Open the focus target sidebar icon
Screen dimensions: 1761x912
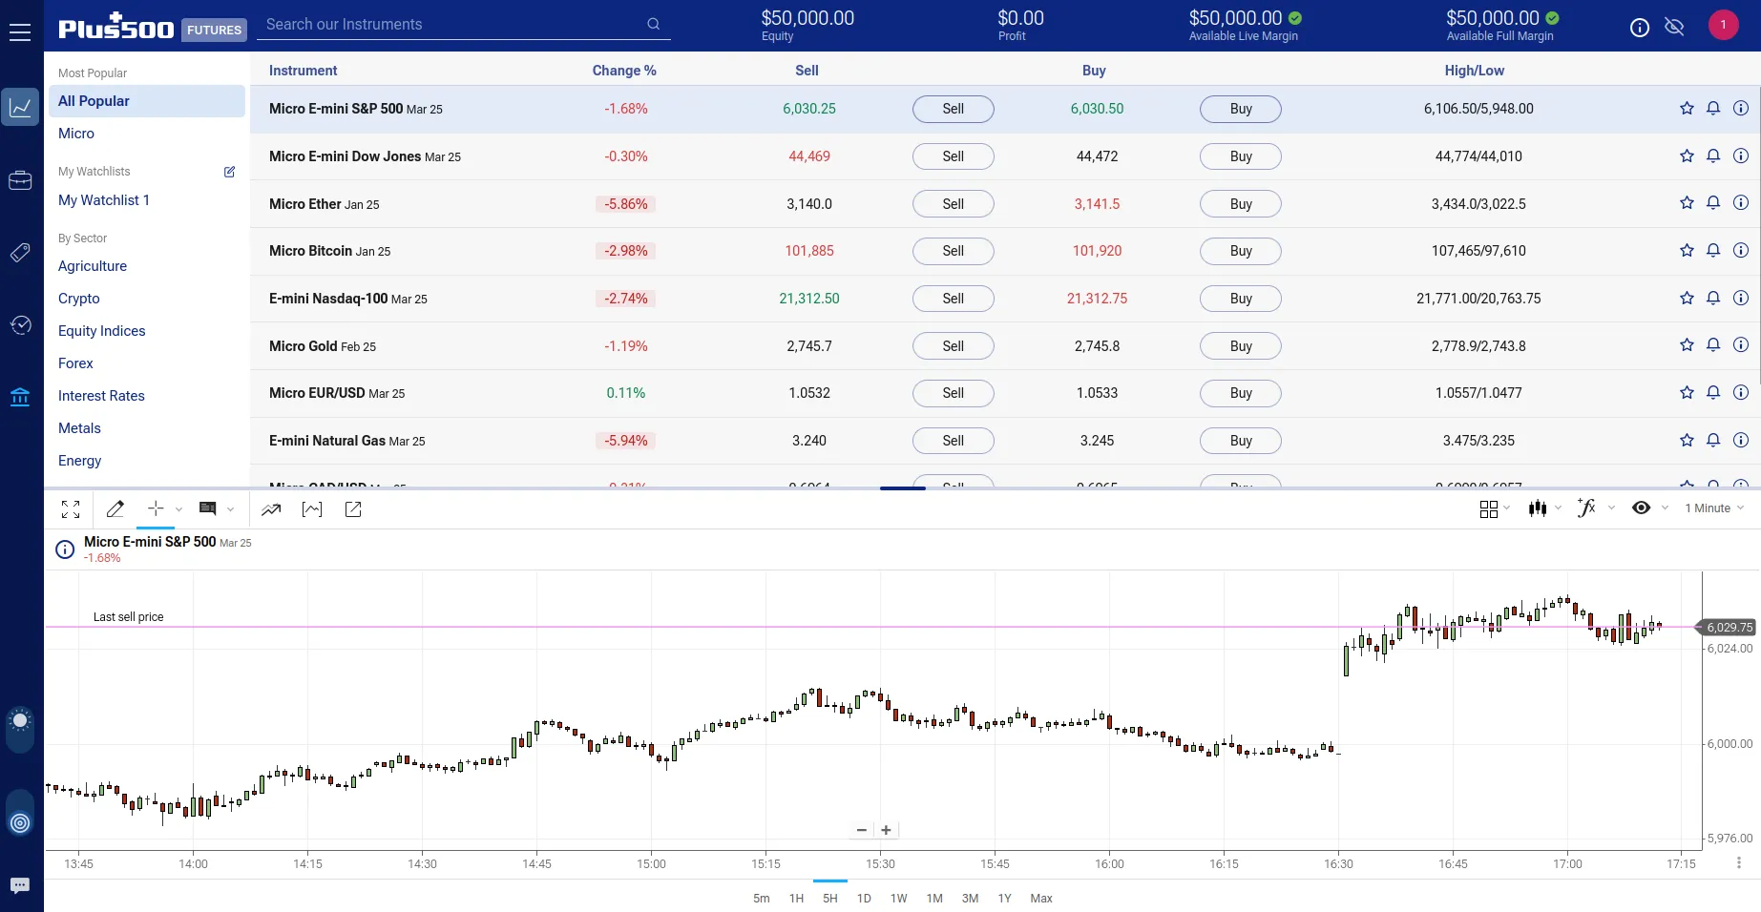(20, 822)
